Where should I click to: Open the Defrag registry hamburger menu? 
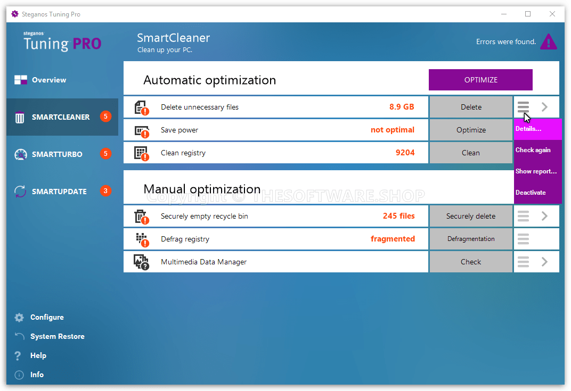click(x=524, y=239)
